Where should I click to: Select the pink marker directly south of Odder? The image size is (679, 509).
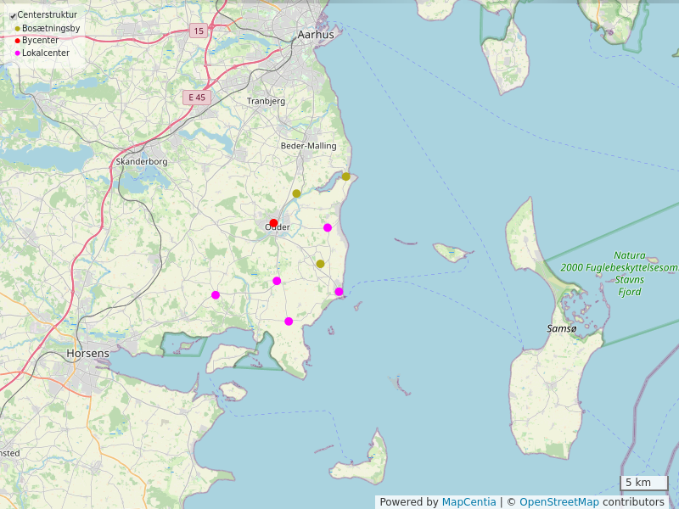pos(277,281)
